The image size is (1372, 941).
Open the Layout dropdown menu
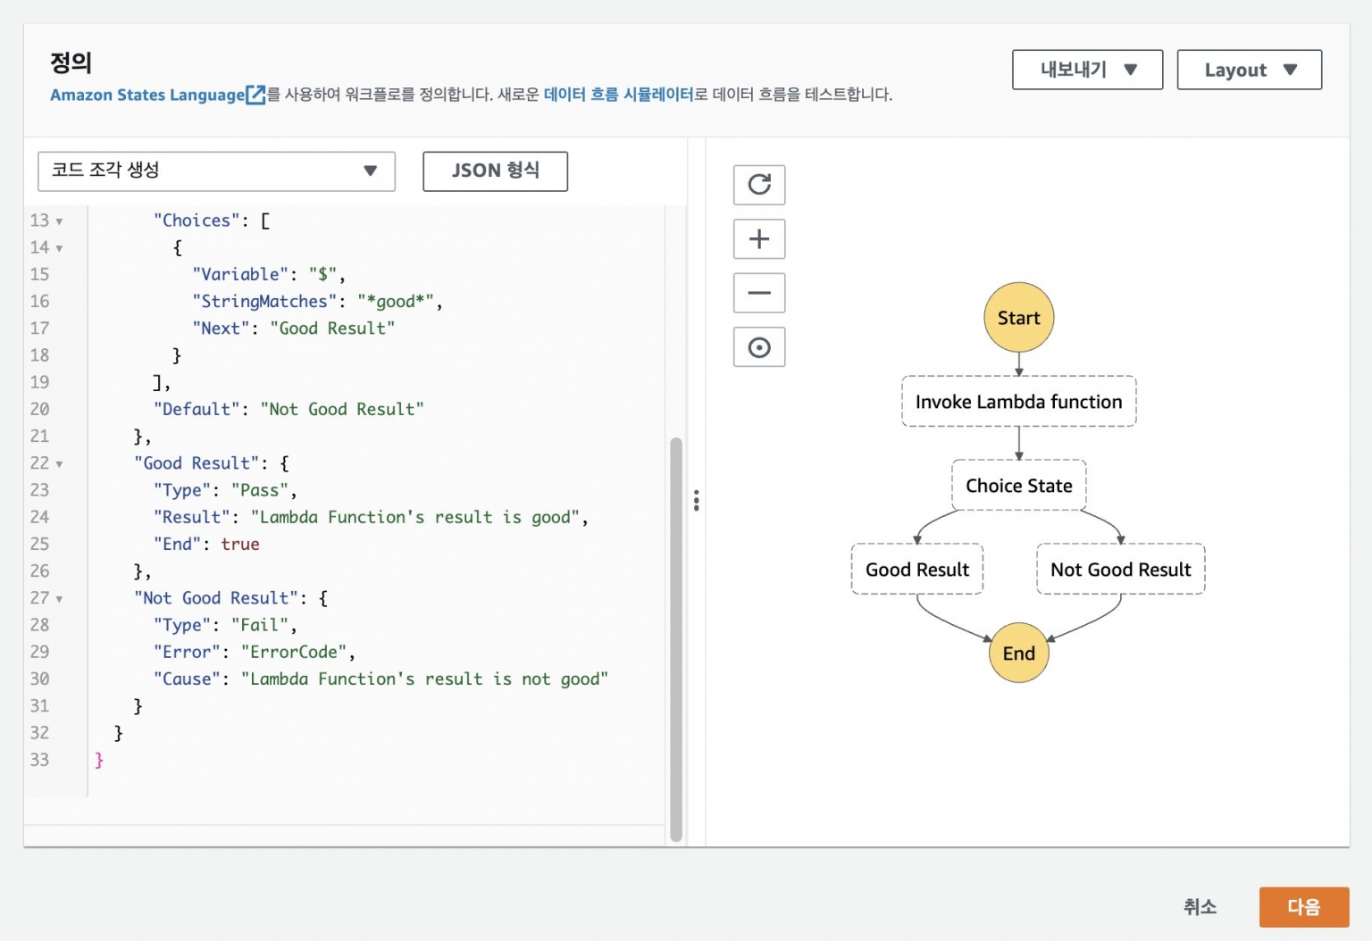(x=1249, y=70)
